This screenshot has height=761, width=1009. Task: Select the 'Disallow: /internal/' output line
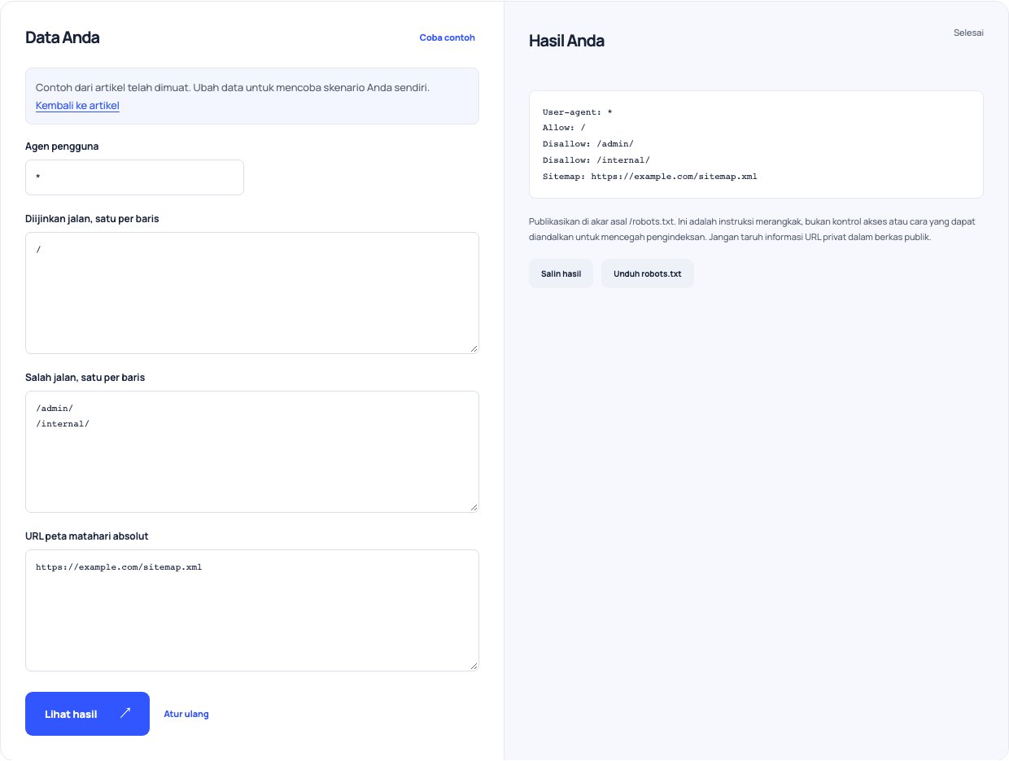point(596,160)
